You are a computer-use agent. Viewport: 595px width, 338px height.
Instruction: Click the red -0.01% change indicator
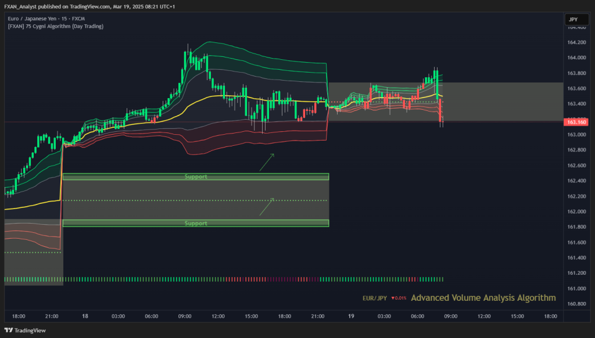coord(399,298)
